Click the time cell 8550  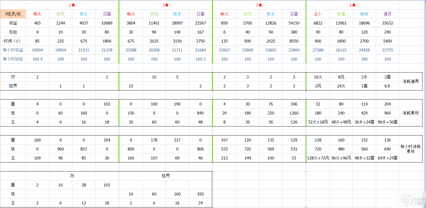[294, 41]
